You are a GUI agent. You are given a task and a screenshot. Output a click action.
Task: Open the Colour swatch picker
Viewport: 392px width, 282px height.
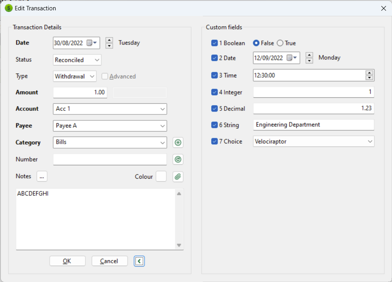pyautogui.click(x=161, y=176)
